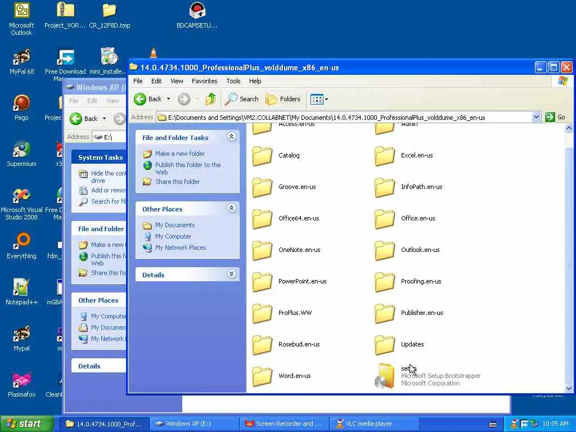
Task: Toggle the Folders pane button
Action: [283, 99]
